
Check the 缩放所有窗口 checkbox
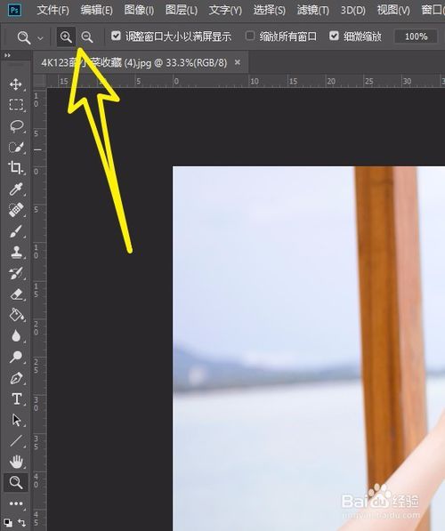click(x=250, y=36)
